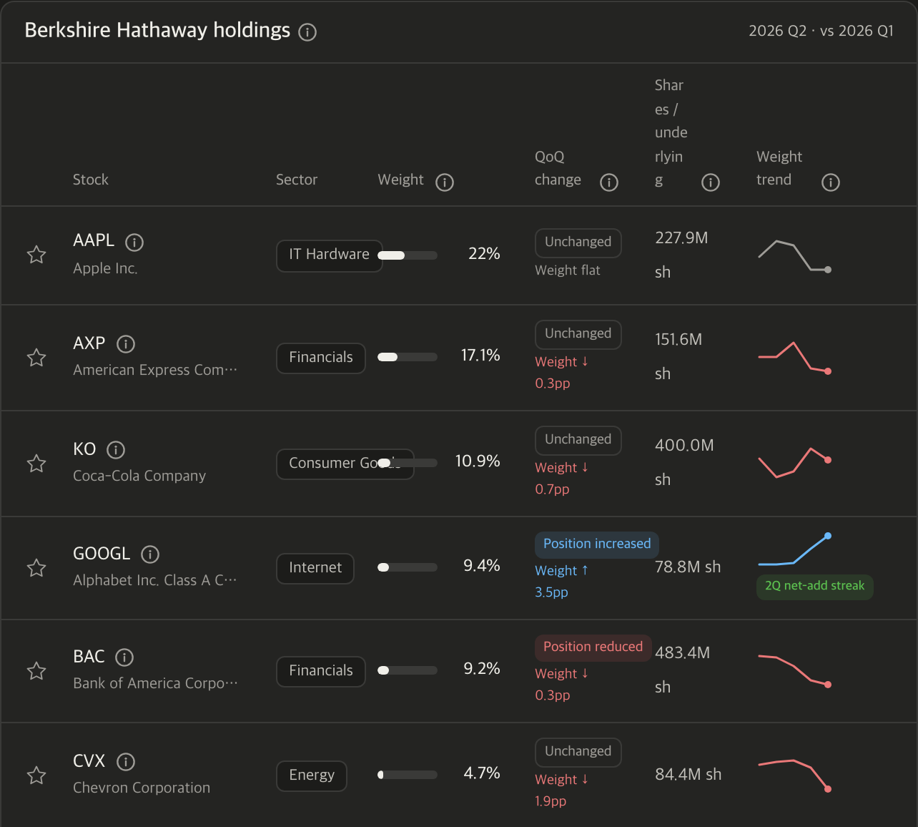View the info icon next to GOOGL
The width and height of the screenshot is (918, 827).
click(x=150, y=554)
